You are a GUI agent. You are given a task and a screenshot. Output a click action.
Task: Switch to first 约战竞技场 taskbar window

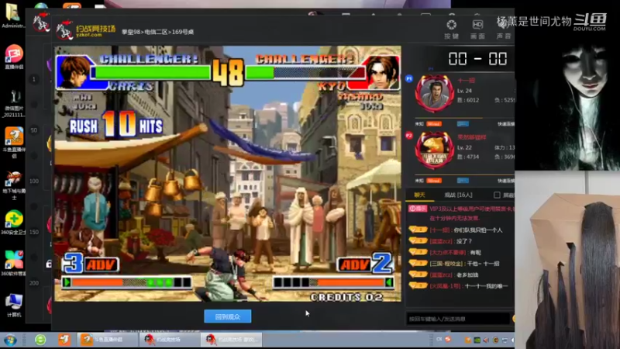tap(169, 340)
